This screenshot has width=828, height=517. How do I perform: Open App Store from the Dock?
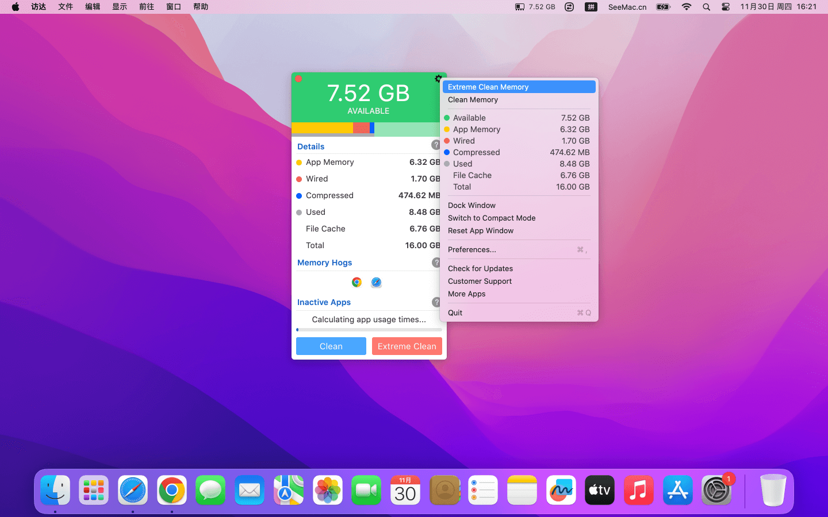[678, 490]
